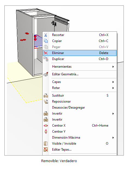
Task: Click the hinge on the cabinet door
Action: [x=54, y=23]
